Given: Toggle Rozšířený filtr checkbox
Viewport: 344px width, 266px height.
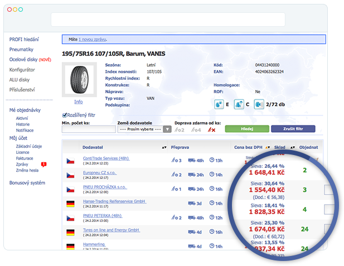Looking at the screenshot, I should click(x=65, y=115).
